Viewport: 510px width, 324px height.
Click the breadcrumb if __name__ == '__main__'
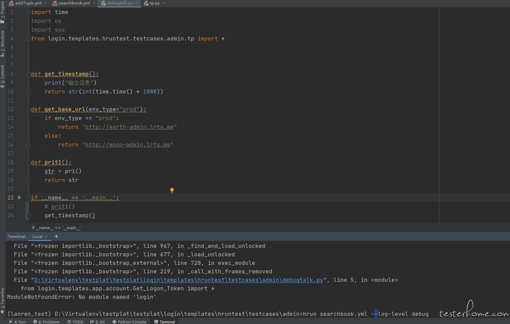56,228
